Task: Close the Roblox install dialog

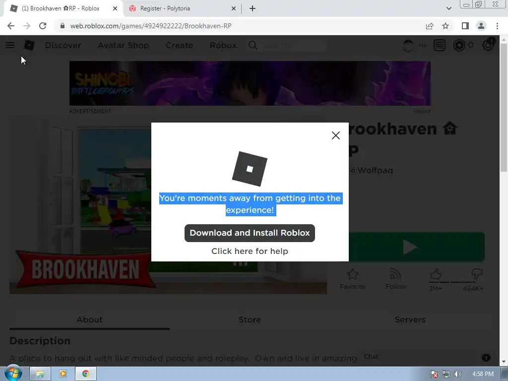Action: tap(336, 135)
